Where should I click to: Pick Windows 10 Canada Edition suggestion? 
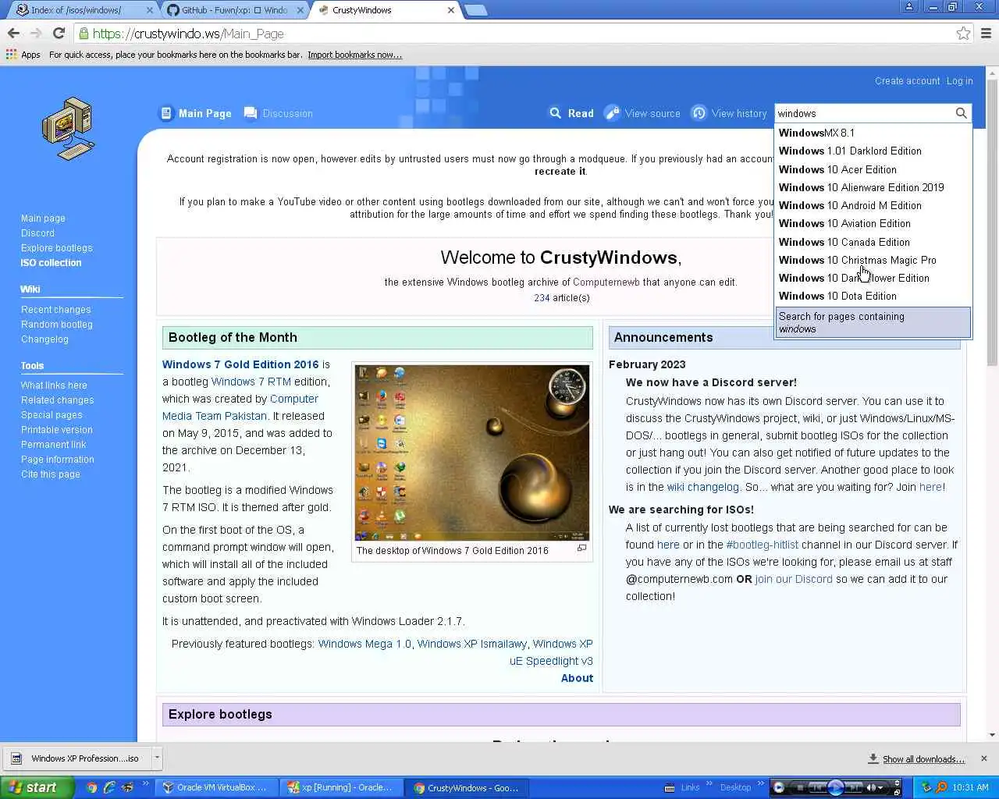873,242
